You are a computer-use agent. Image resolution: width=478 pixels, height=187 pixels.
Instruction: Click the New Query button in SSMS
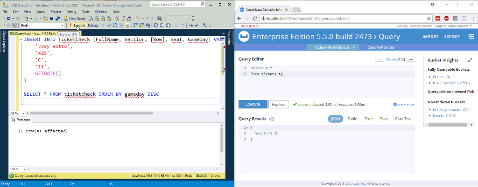pyautogui.click(x=75, y=19)
